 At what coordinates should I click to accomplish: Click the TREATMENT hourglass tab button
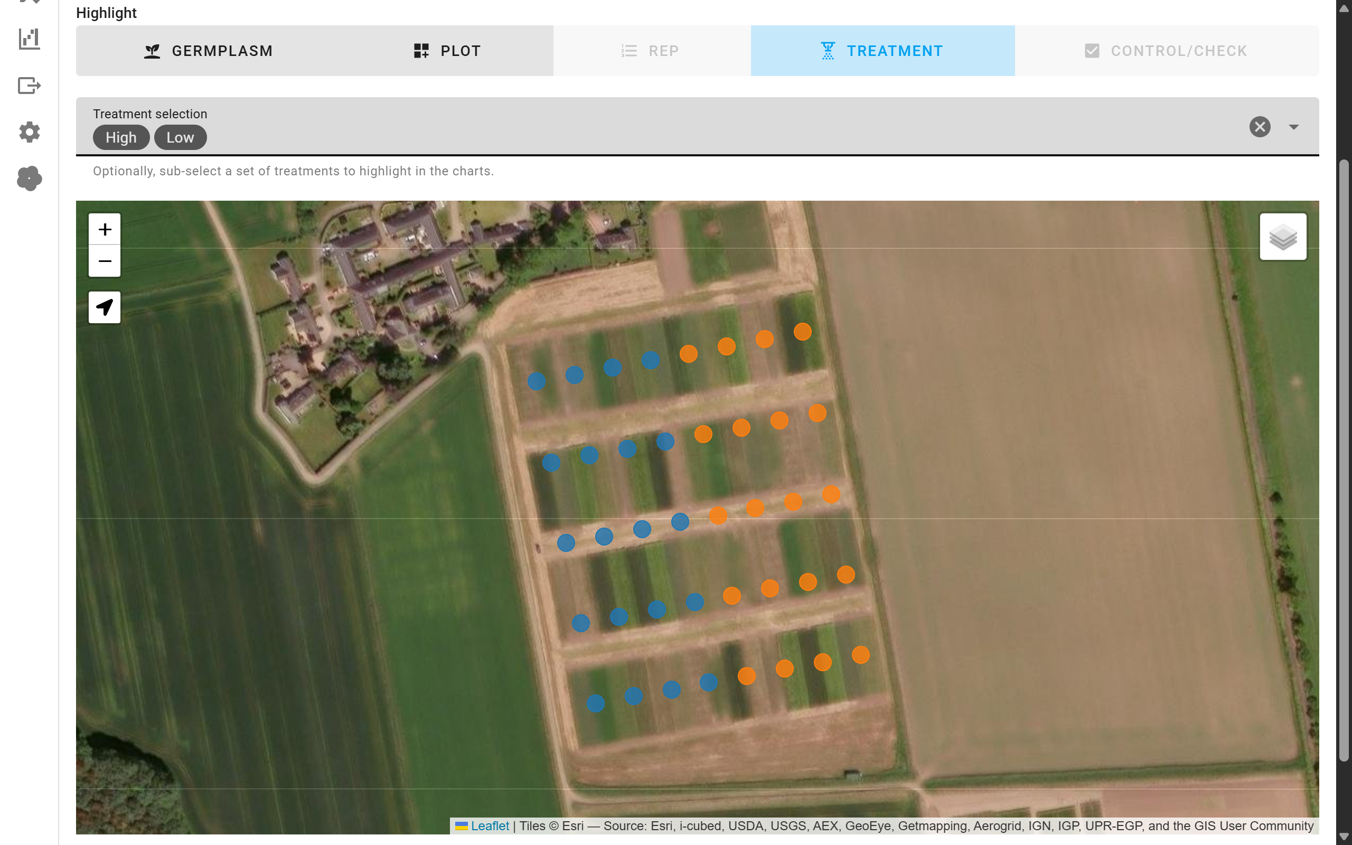(881, 51)
